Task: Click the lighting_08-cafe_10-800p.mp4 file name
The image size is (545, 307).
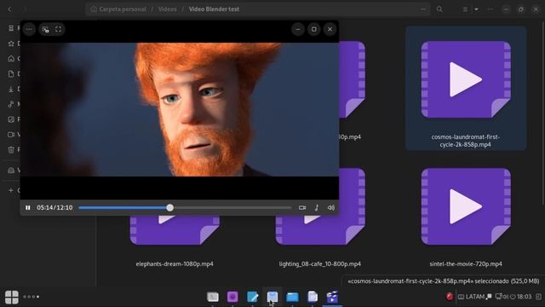Action: pos(320,264)
